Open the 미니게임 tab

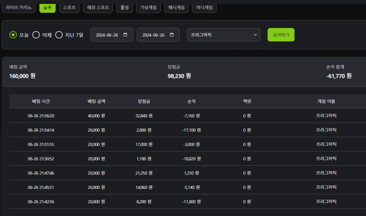click(204, 8)
